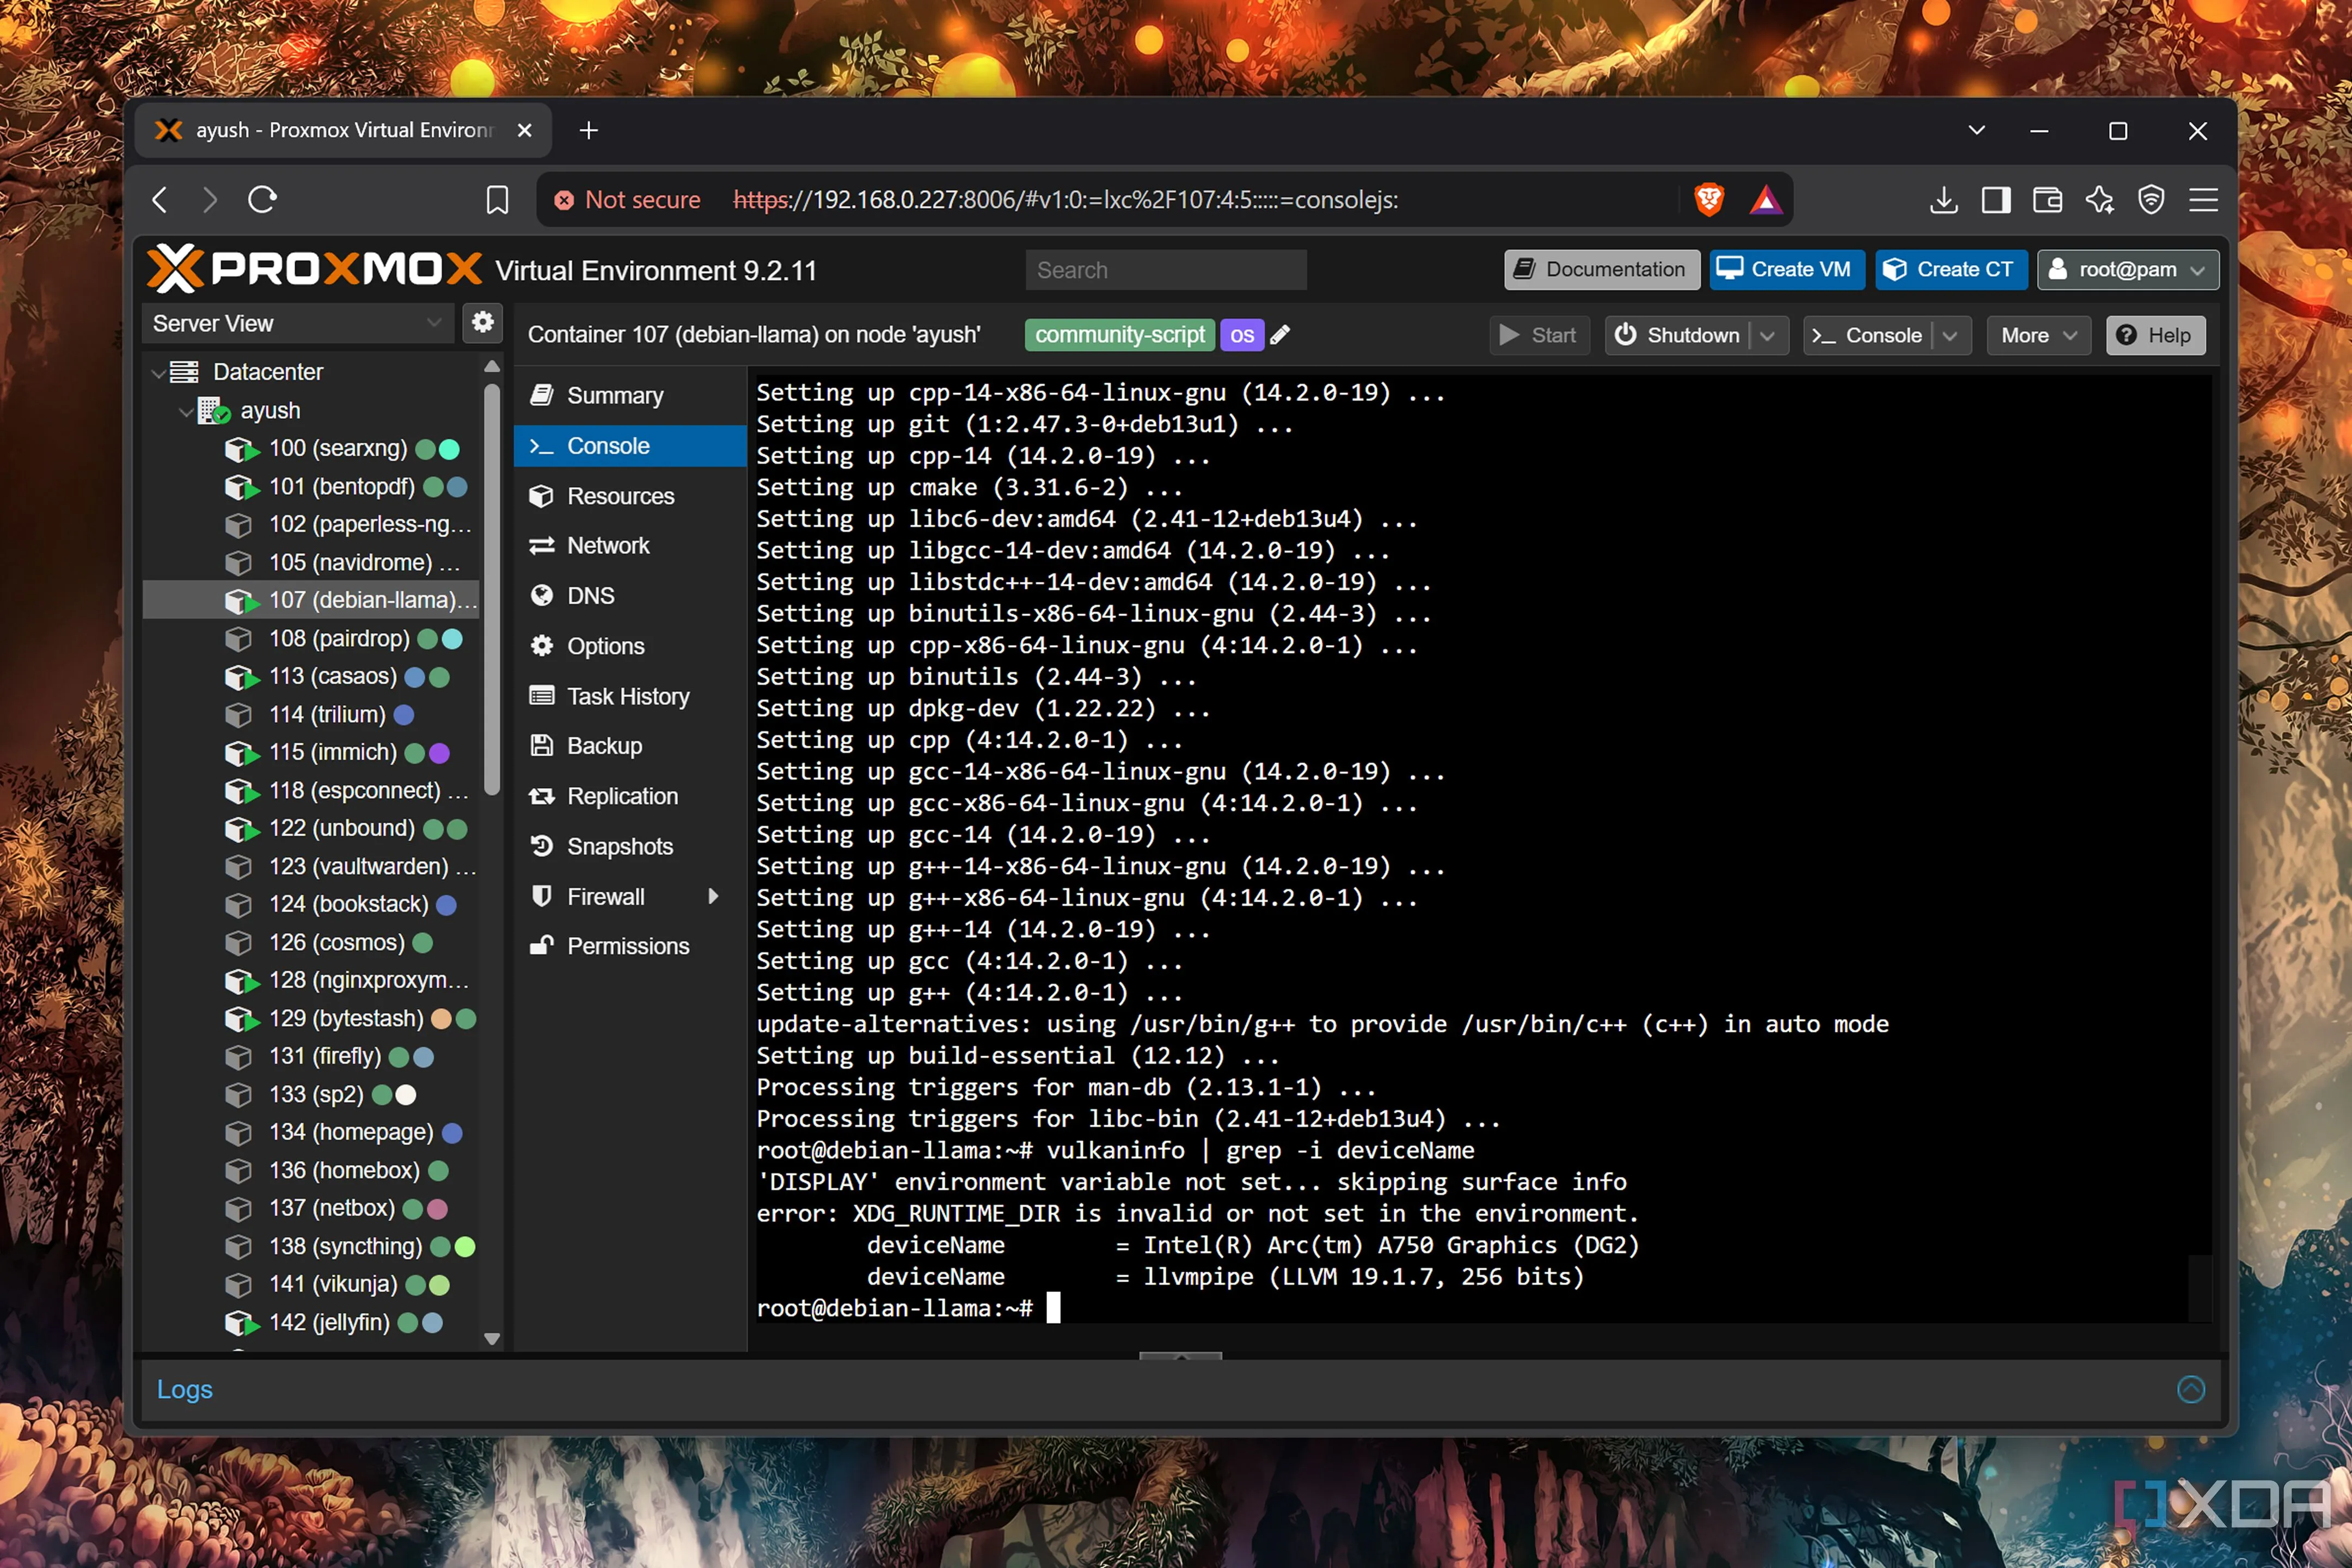Click the Logs panel label

coord(185,1389)
